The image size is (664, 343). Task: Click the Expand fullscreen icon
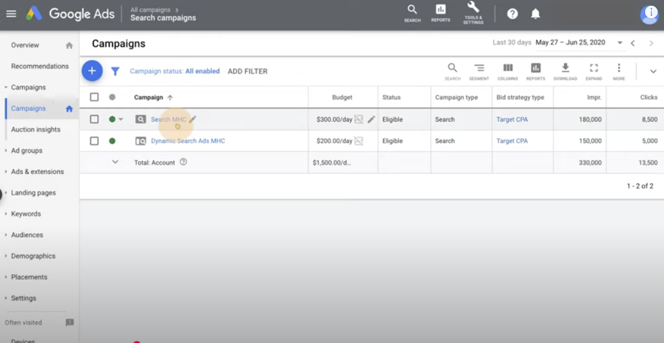pyautogui.click(x=594, y=71)
